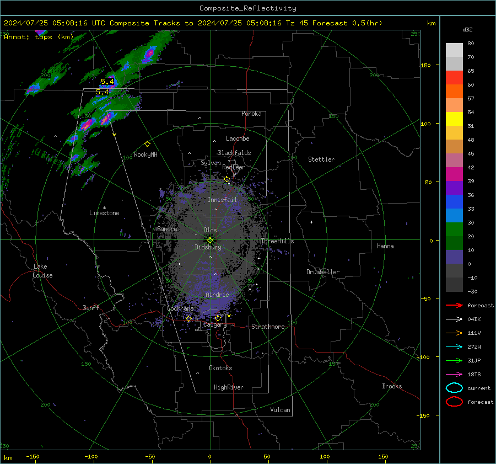Click the Annot: tops (km) label

pyautogui.click(x=39, y=37)
